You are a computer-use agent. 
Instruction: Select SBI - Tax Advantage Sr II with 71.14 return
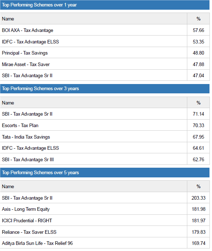click(x=27, y=114)
